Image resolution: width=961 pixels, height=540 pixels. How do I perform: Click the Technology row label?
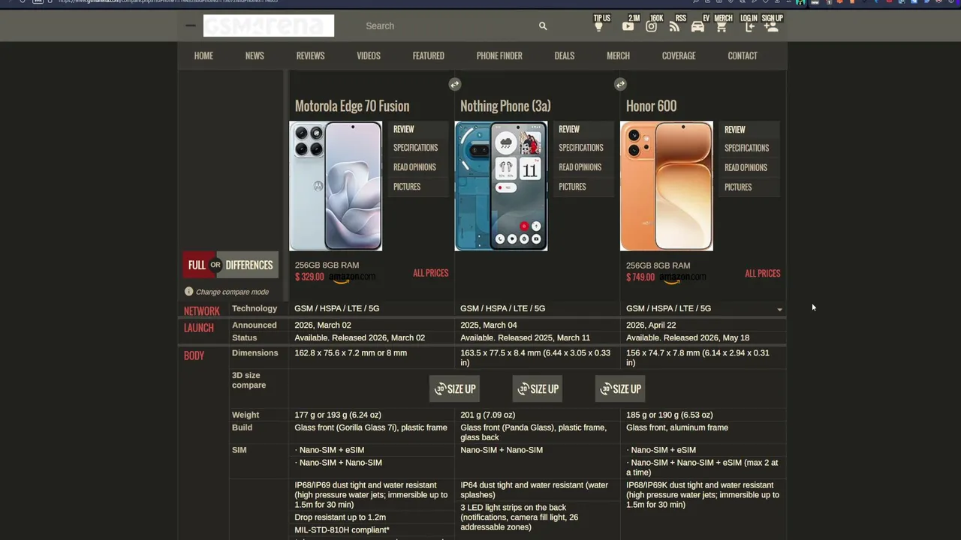pos(255,308)
